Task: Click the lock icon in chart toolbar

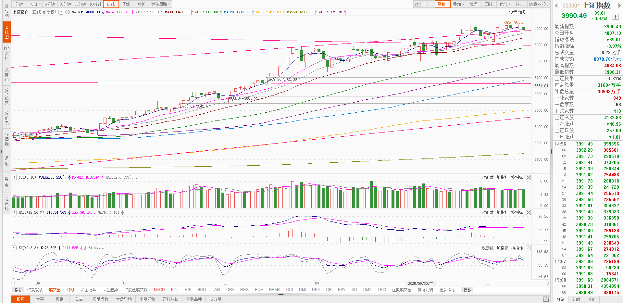Action: [x=417, y=4]
